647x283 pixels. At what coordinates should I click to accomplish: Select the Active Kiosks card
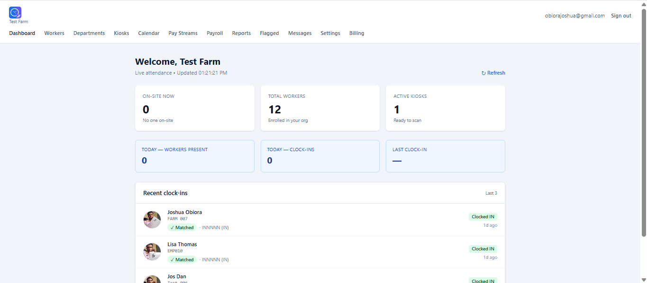446,108
